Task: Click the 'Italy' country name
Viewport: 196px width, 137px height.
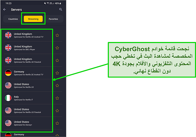Action: pos(16,97)
